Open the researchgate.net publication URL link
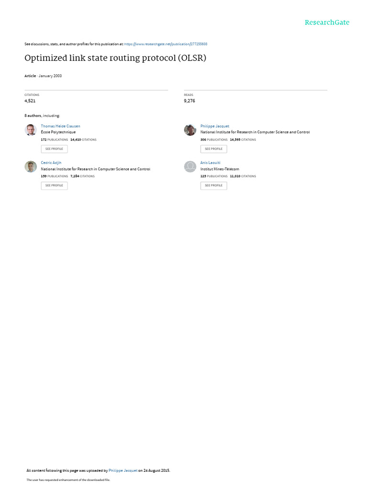This screenshot has width=368, height=491. [x=165, y=44]
